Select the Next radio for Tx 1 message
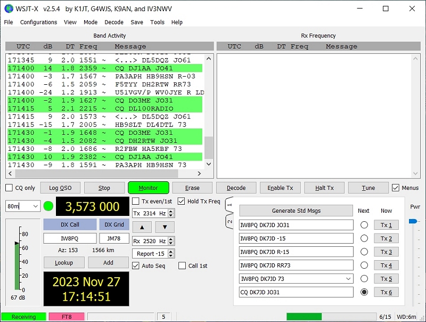The width and height of the screenshot is (426, 322). coord(364,225)
